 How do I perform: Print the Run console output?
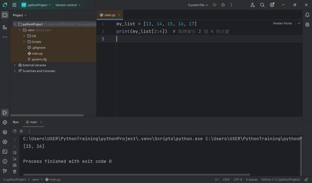(15, 165)
